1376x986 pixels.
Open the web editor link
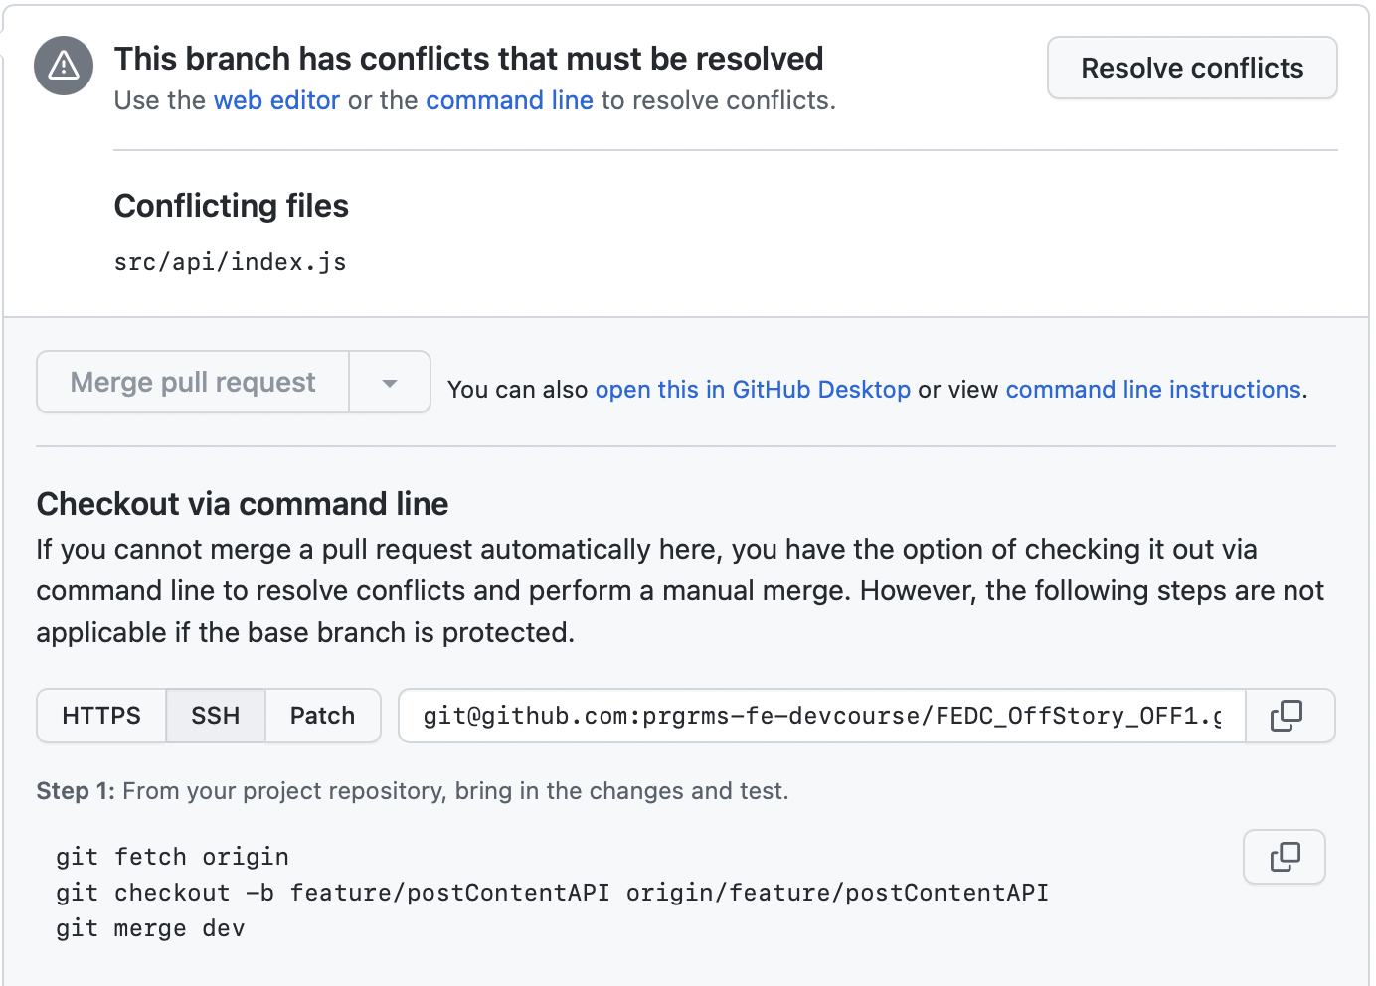click(276, 101)
